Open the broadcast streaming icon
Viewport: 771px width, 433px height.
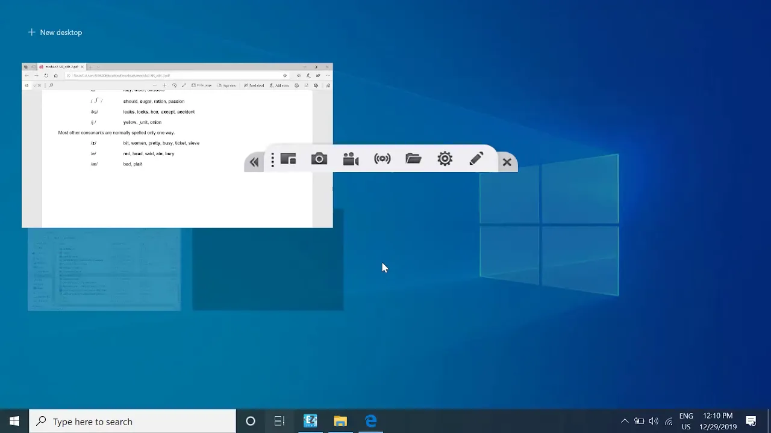tap(382, 159)
